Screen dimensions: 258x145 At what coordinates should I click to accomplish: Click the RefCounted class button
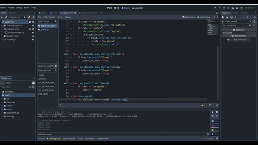(238, 36)
